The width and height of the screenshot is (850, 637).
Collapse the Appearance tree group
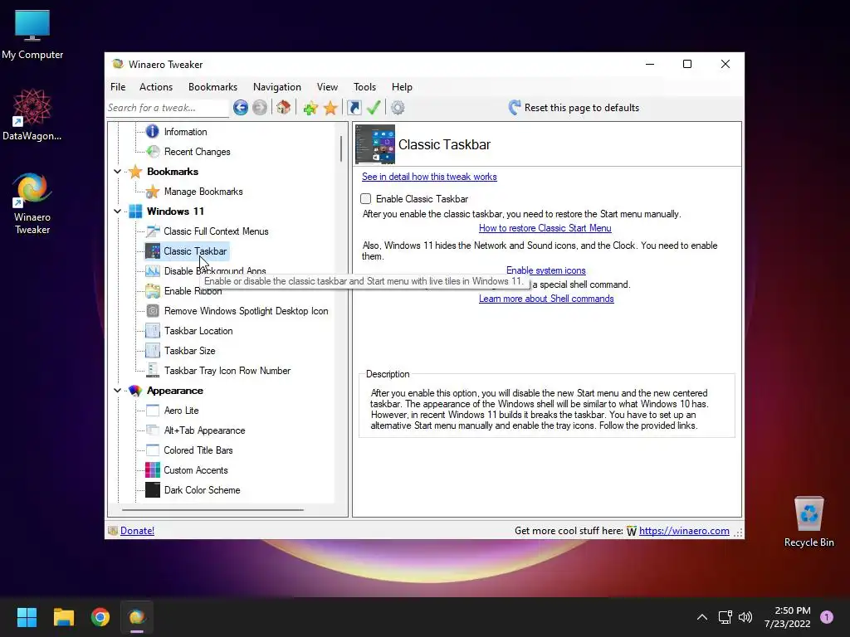pyautogui.click(x=118, y=391)
